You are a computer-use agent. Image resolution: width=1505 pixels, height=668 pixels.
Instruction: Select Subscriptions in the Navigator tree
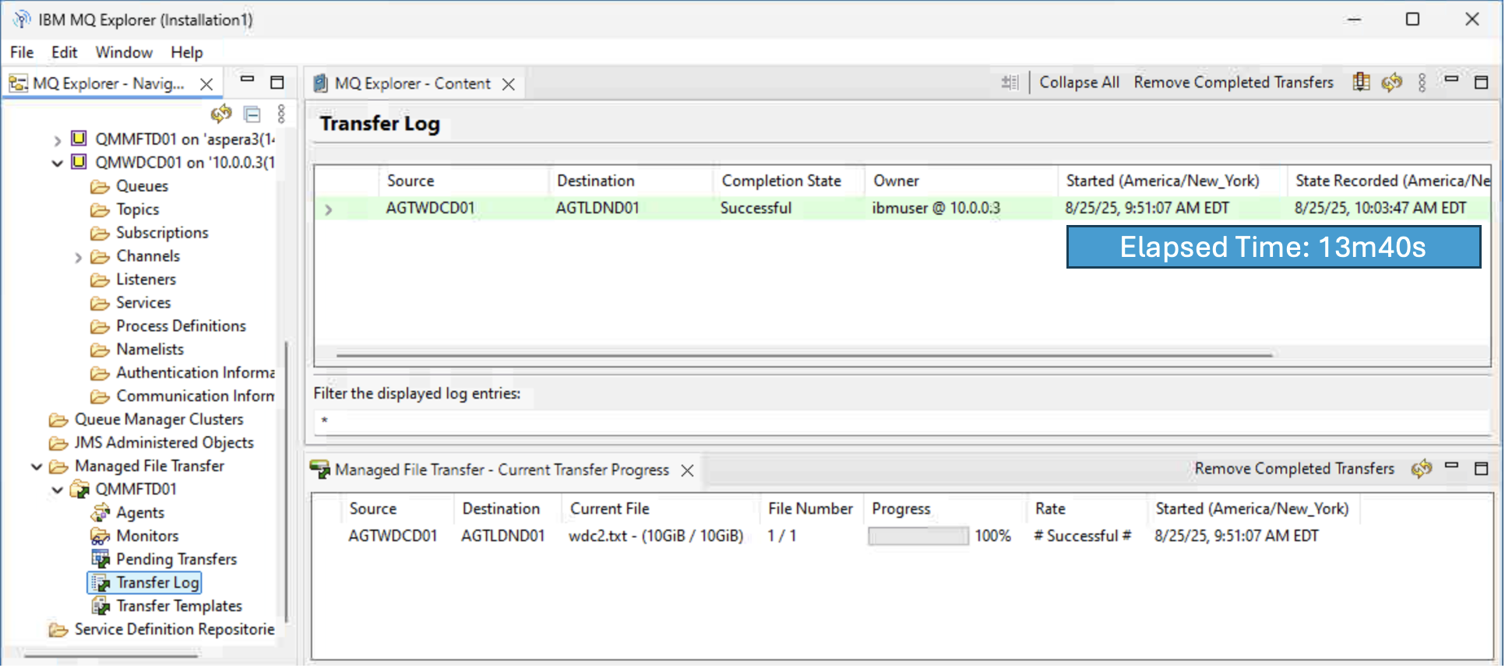(x=162, y=232)
